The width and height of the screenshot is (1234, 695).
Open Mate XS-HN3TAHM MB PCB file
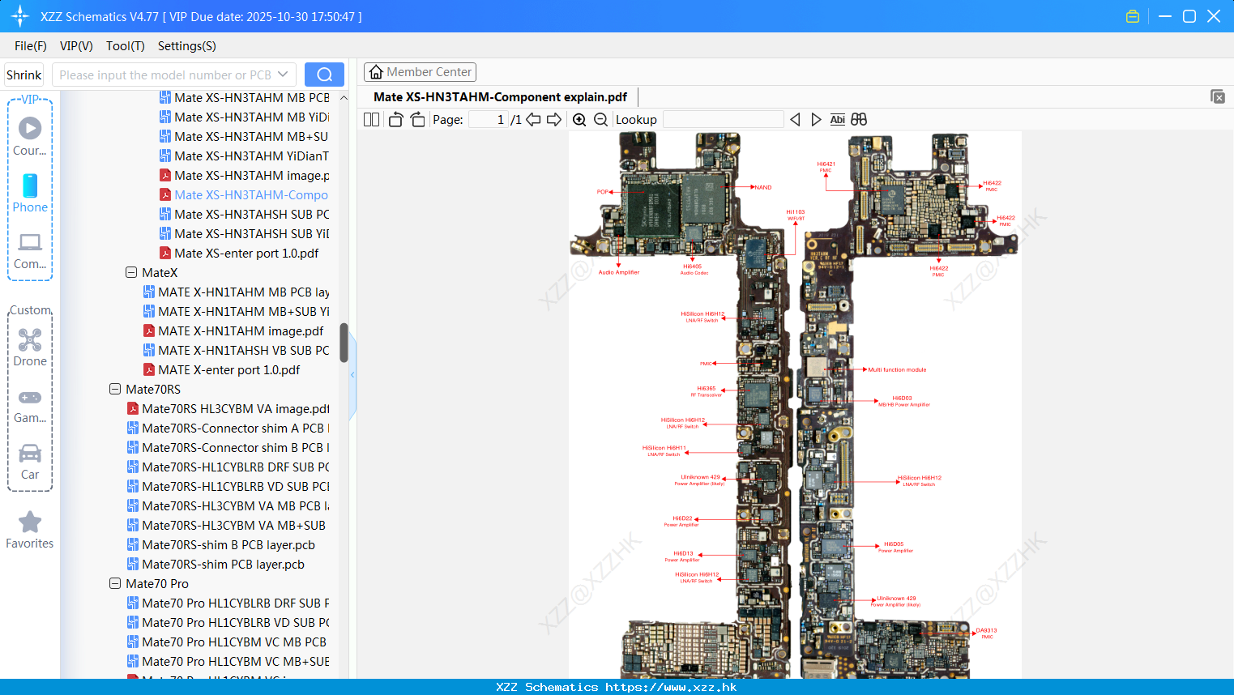tap(244, 98)
